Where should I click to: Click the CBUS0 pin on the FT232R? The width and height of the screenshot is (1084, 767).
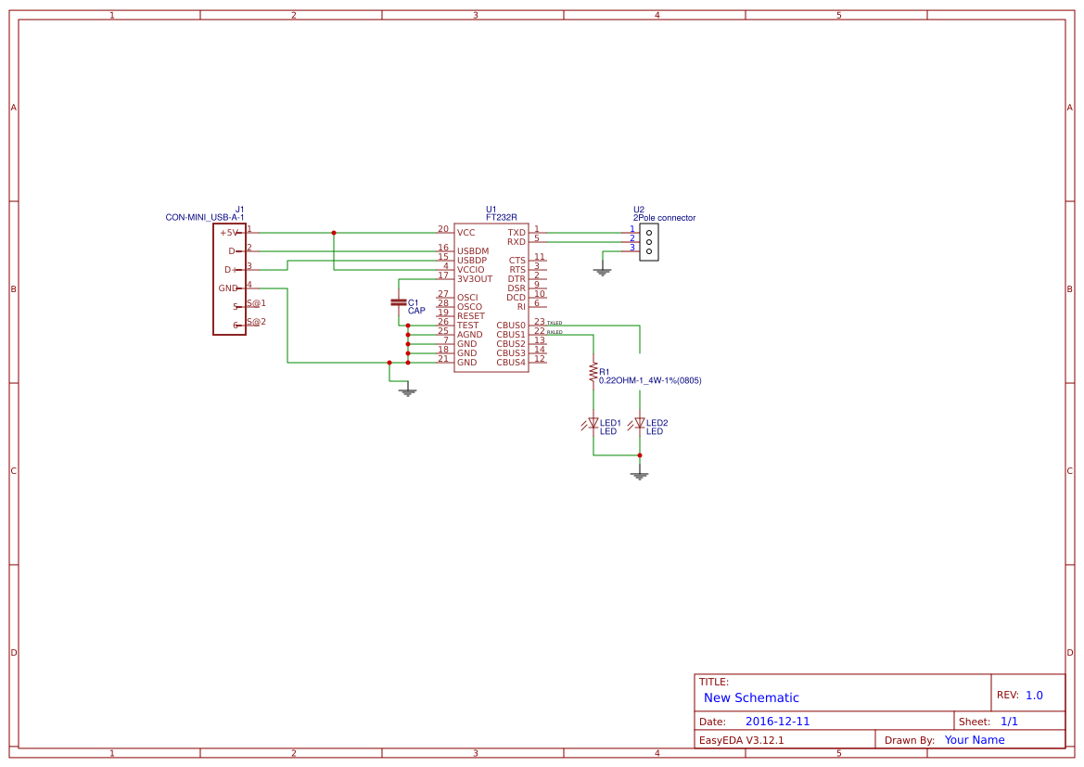point(511,326)
